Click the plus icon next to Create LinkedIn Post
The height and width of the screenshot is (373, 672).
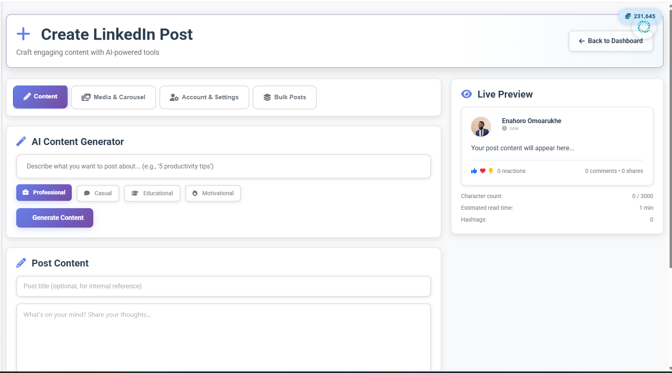[23, 34]
